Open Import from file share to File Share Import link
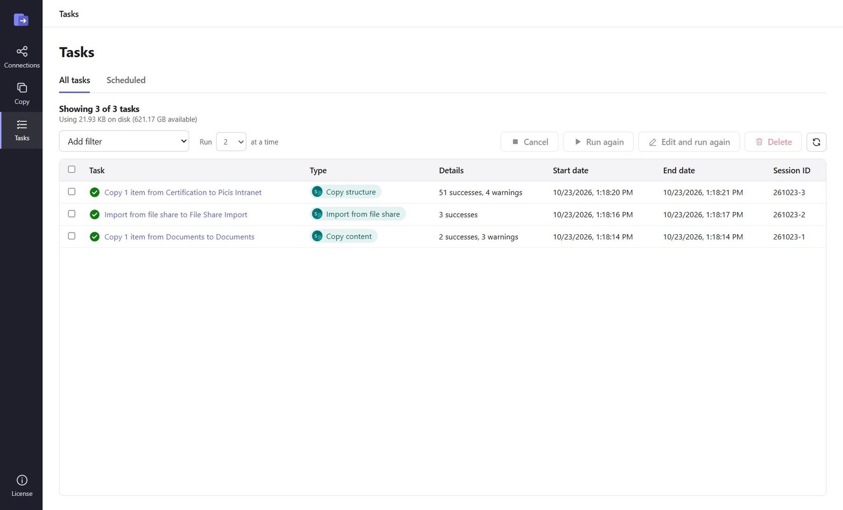 pos(175,215)
